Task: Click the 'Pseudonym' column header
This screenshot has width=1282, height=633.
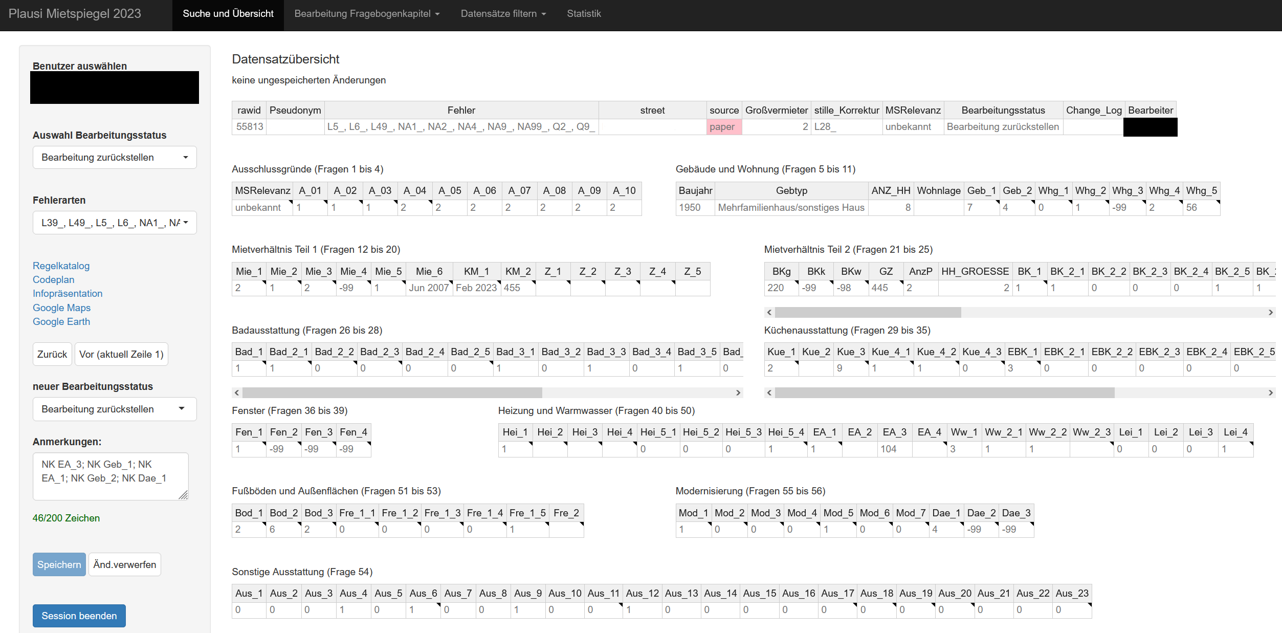Action: pos(295,110)
